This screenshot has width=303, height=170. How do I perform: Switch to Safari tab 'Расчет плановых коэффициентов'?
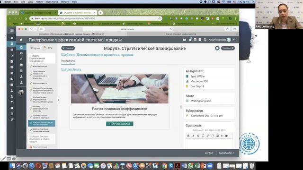pos(181,34)
